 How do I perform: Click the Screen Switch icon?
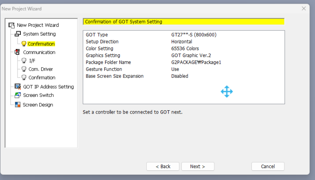point(18,95)
